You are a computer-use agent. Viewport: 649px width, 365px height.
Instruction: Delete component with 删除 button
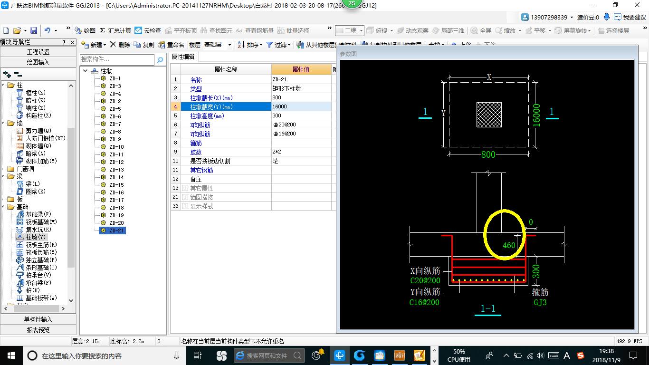(x=120, y=45)
